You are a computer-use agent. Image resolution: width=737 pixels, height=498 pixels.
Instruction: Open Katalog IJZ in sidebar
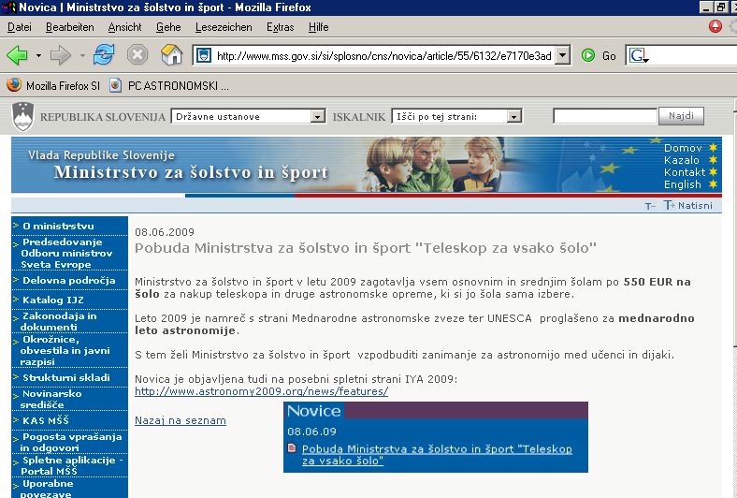[x=54, y=300]
